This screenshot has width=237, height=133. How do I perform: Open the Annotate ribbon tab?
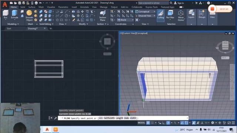(84, 7)
